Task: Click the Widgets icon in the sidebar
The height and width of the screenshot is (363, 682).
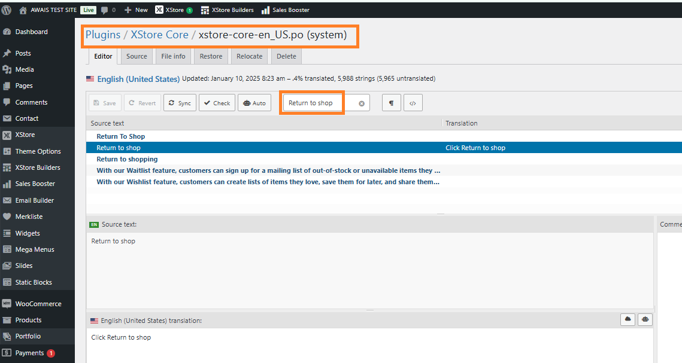Action: (x=7, y=233)
